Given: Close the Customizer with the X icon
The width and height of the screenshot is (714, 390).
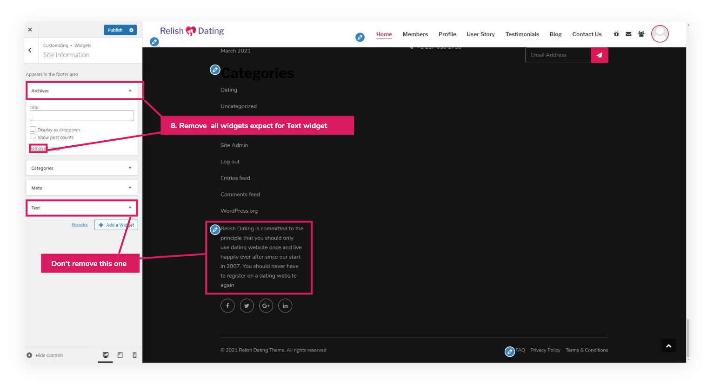Looking at the screenshot, I should tap(30, 30).
